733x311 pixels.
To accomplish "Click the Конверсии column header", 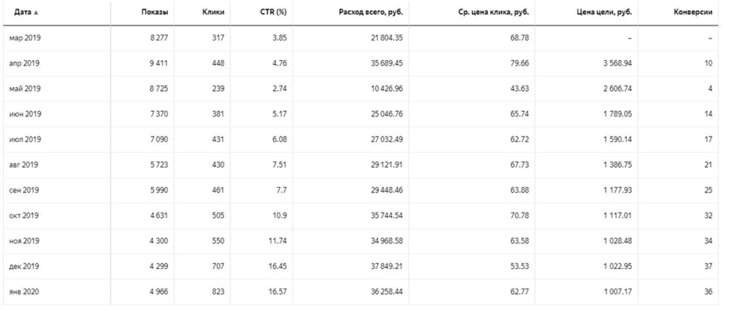I will tap(693, 12).
